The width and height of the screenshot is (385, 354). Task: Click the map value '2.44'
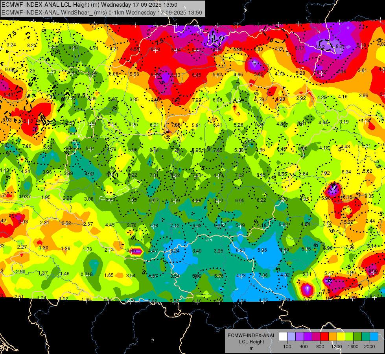click(x=370, y=221)
